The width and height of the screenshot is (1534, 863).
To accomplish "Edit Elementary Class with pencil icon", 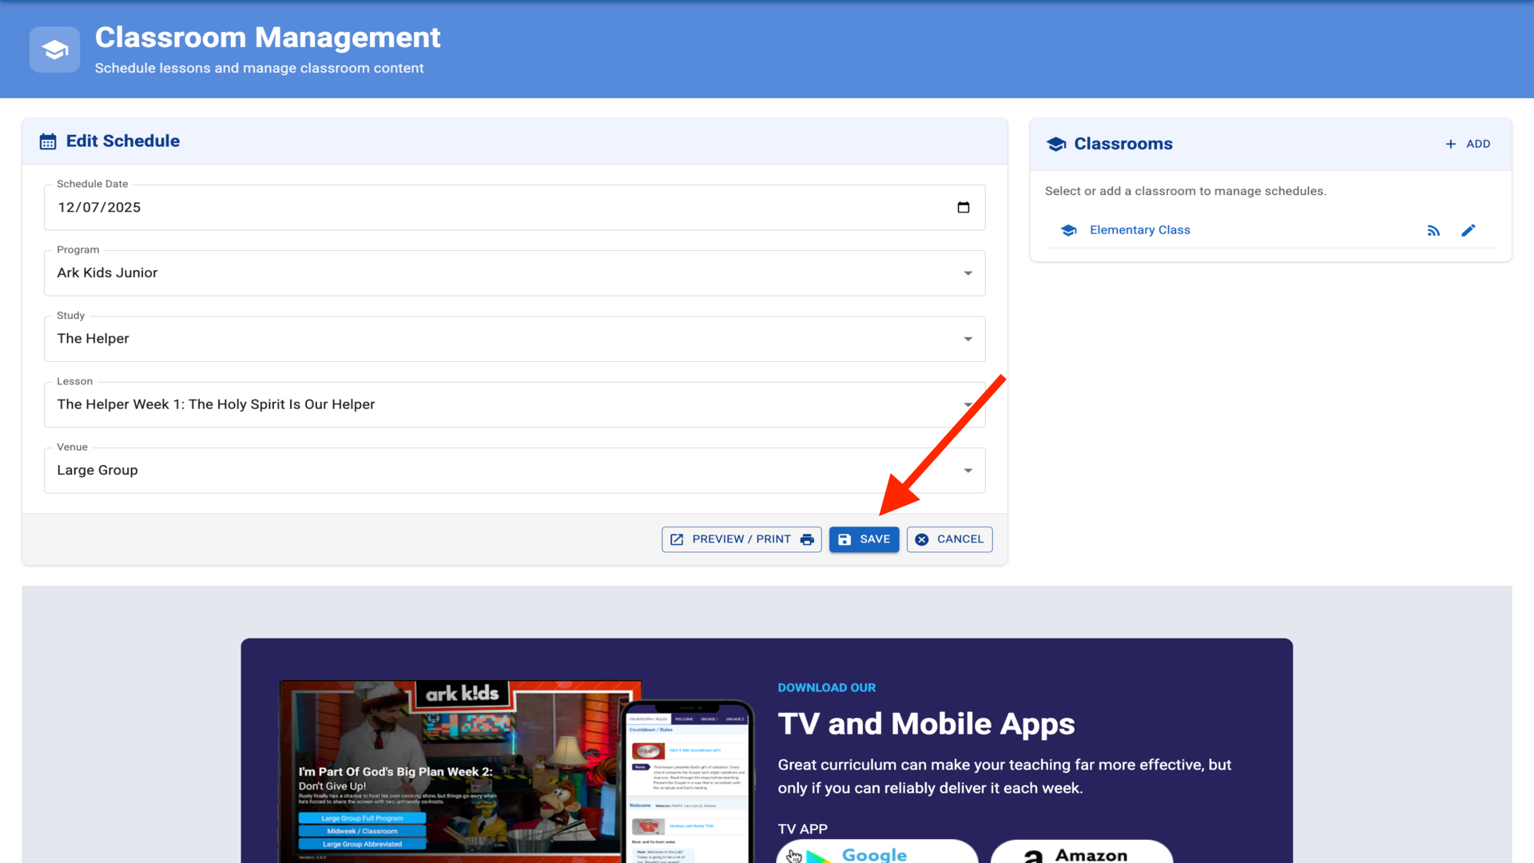I will pos(1468,231).
